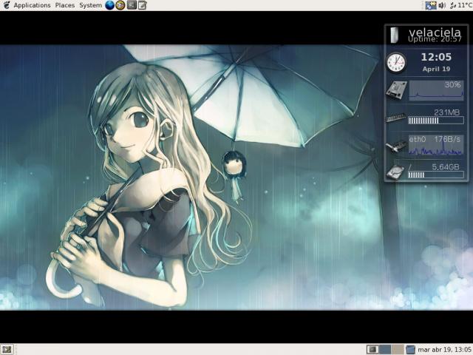The height and width of the screenshot is (355, 473).
Task: Launch the terminal from the top panel
Action: pos(132,5)
